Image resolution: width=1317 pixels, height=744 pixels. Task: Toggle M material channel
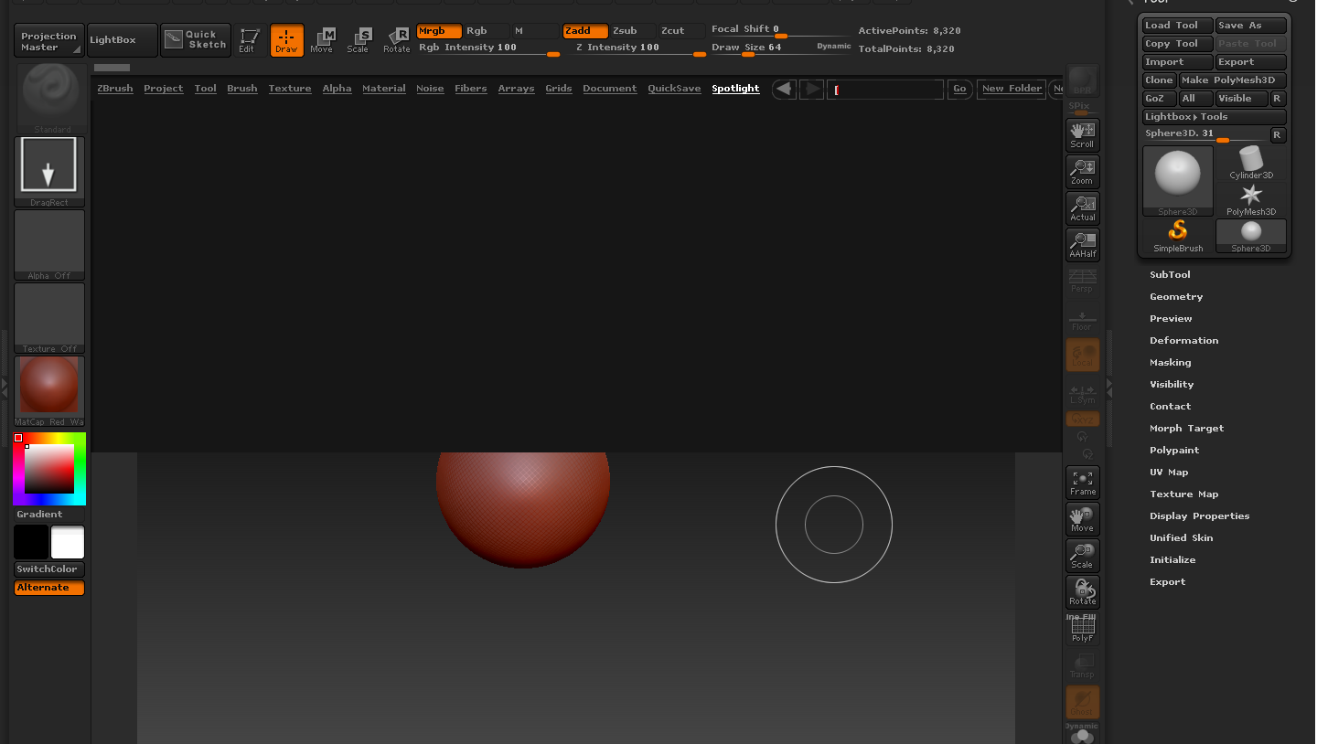[x=534, y=31]
